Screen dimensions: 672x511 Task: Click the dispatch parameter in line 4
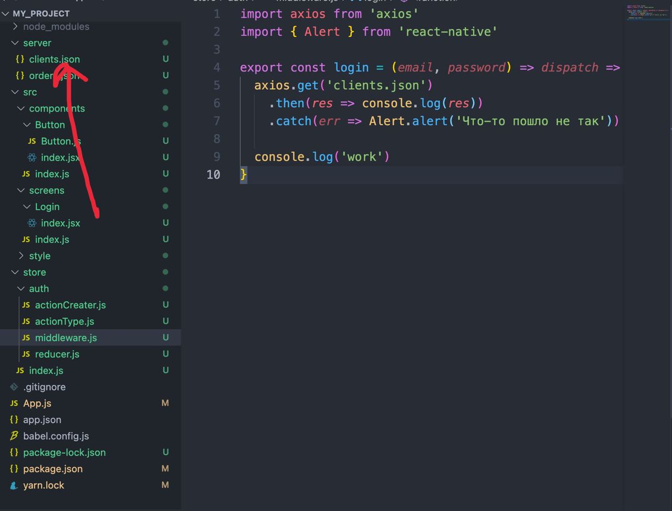(x=570, y=67)
